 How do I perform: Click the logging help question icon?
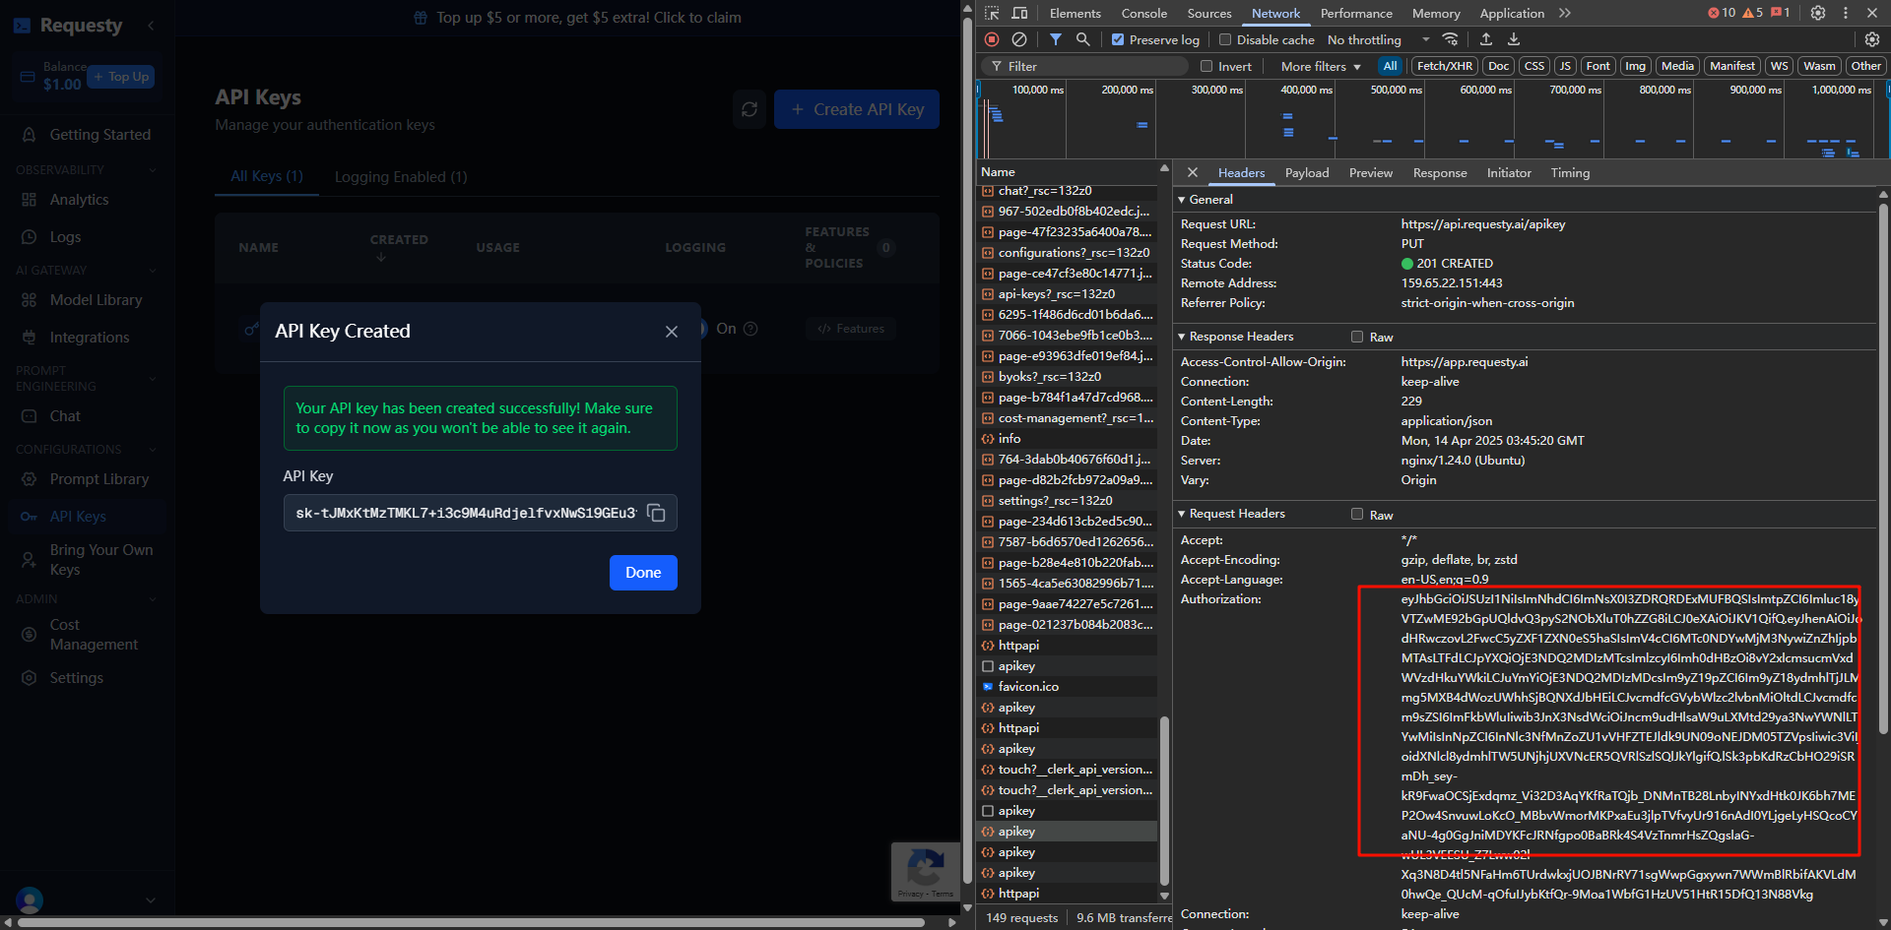click(x=750, y=329)
